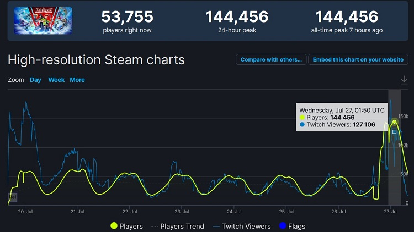Image resolution: width=414 pixels, height=232 pixels.
Task: Click the '23. Jul' x-axis date label
Action: pos(181,211)
